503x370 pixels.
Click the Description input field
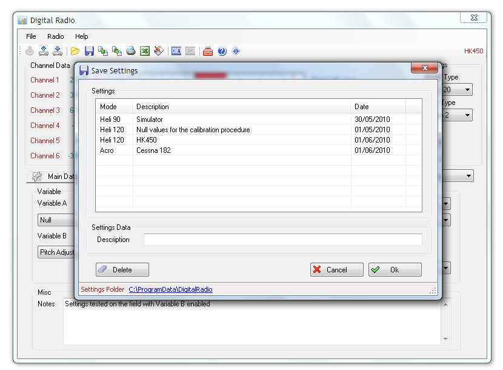coord(282,240)
